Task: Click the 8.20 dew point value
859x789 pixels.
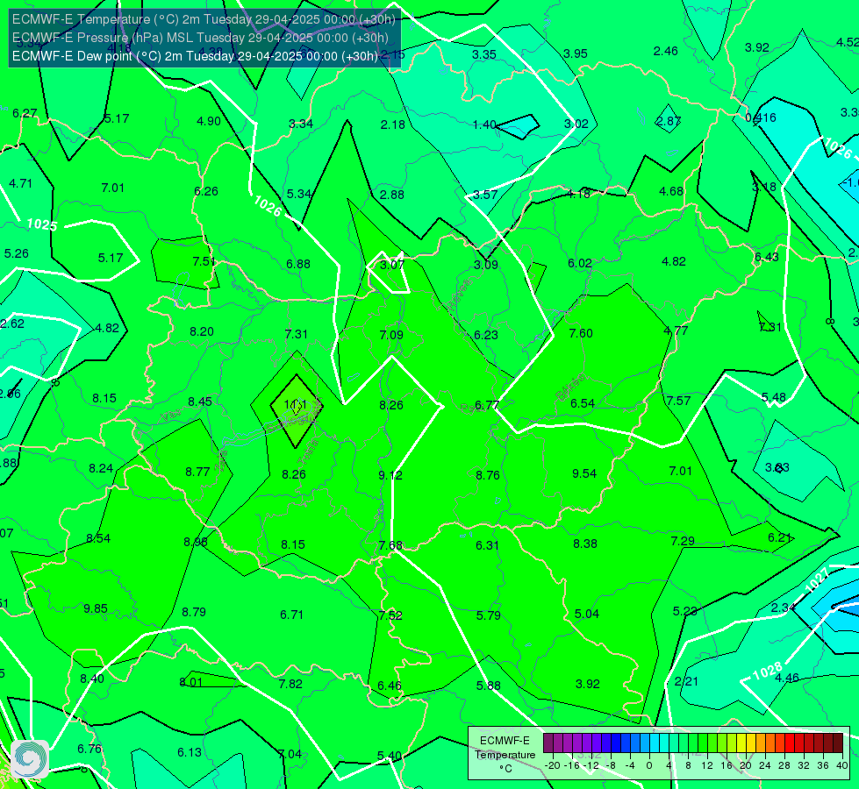Action: pos(202,331)
